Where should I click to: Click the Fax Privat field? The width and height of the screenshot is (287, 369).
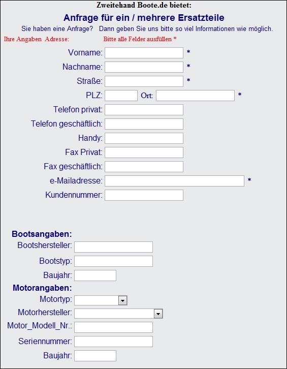(x=144, y=152)
